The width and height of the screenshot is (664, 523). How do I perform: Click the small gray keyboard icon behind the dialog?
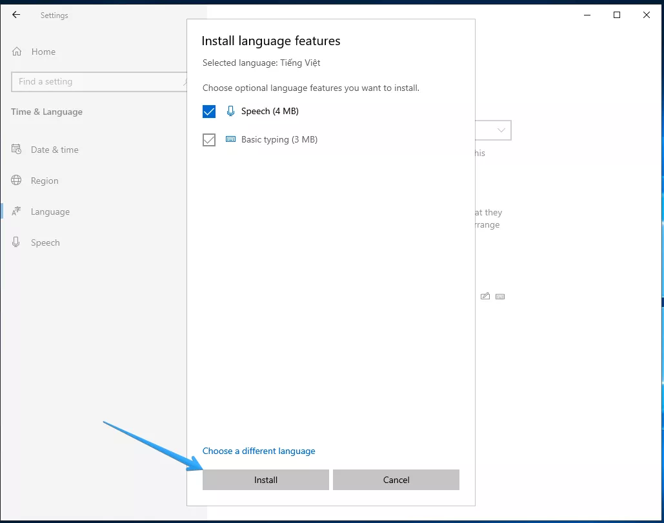click(500, 297)
